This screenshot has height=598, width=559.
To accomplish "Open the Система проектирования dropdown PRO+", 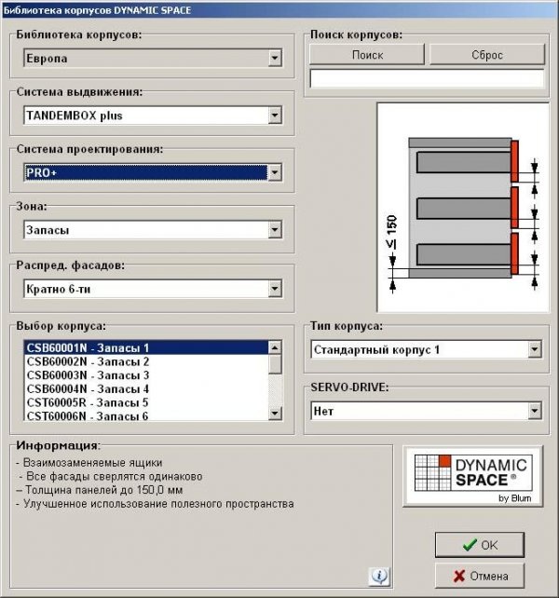I will [x=153, y=172].
